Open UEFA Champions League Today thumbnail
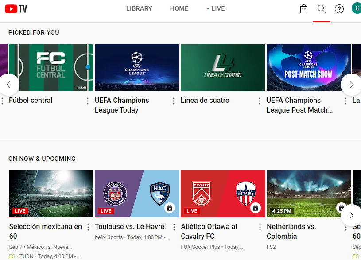361x260 pixels. 137,67
